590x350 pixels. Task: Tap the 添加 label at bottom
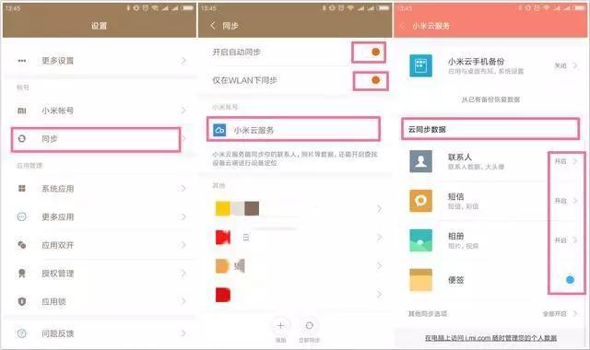[280, 340]
